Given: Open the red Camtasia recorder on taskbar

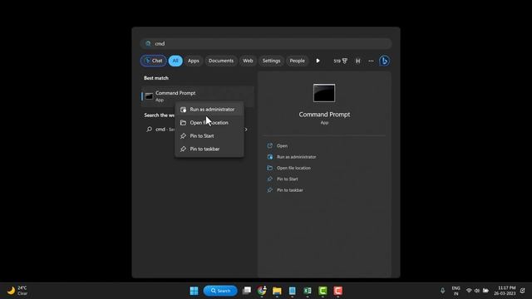Looking at the screenshot, I should tap(338, 291).
